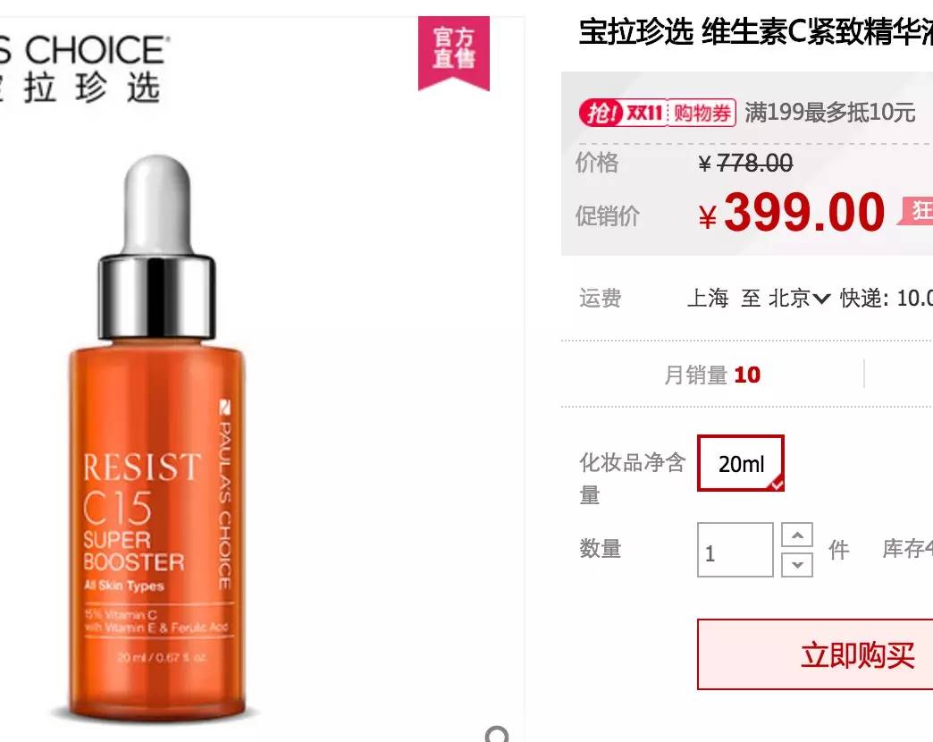Click the red promo tag beside 399.00
Image resolution: width=933 pixels, height=742 pixels.
[x=915, y=211]
